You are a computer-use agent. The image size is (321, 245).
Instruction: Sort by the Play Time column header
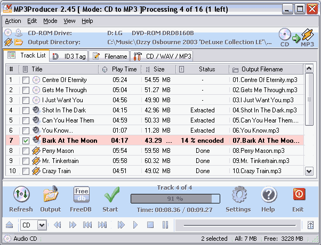pos(120,69)
